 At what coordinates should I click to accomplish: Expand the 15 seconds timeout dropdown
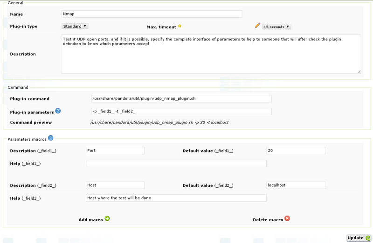point(277,27)
